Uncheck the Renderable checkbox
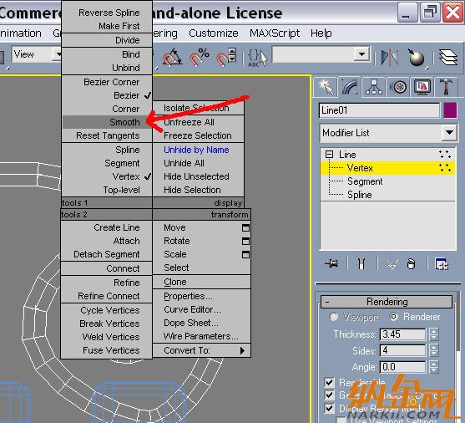Viewport: 465px width, 423px height. pyautogui.click(x=329, y=382)
